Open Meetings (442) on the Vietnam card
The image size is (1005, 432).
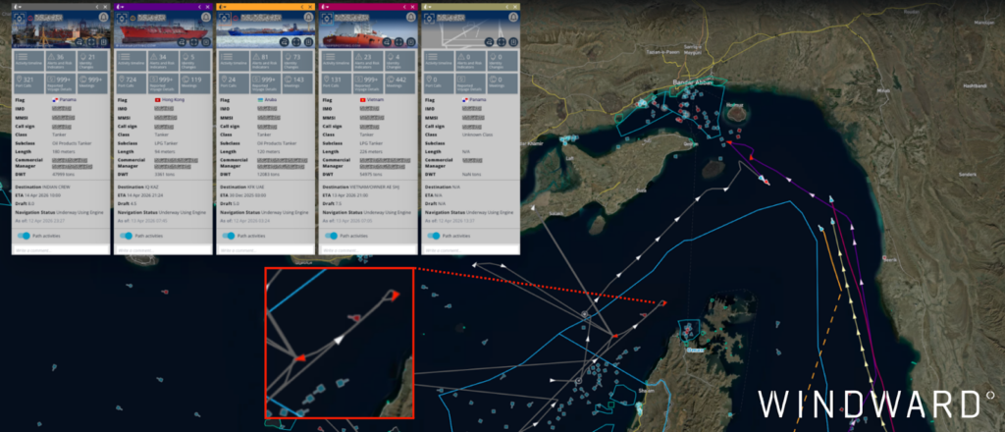(x=400, y=83)
